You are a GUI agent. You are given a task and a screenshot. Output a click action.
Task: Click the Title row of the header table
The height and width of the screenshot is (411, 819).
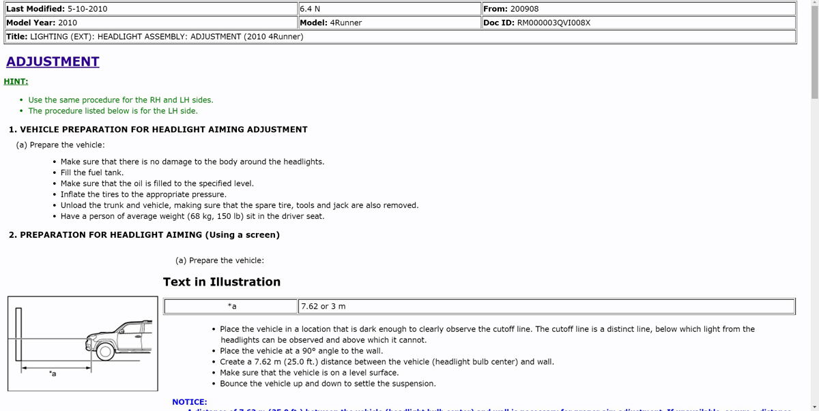(x=400, y=36)
